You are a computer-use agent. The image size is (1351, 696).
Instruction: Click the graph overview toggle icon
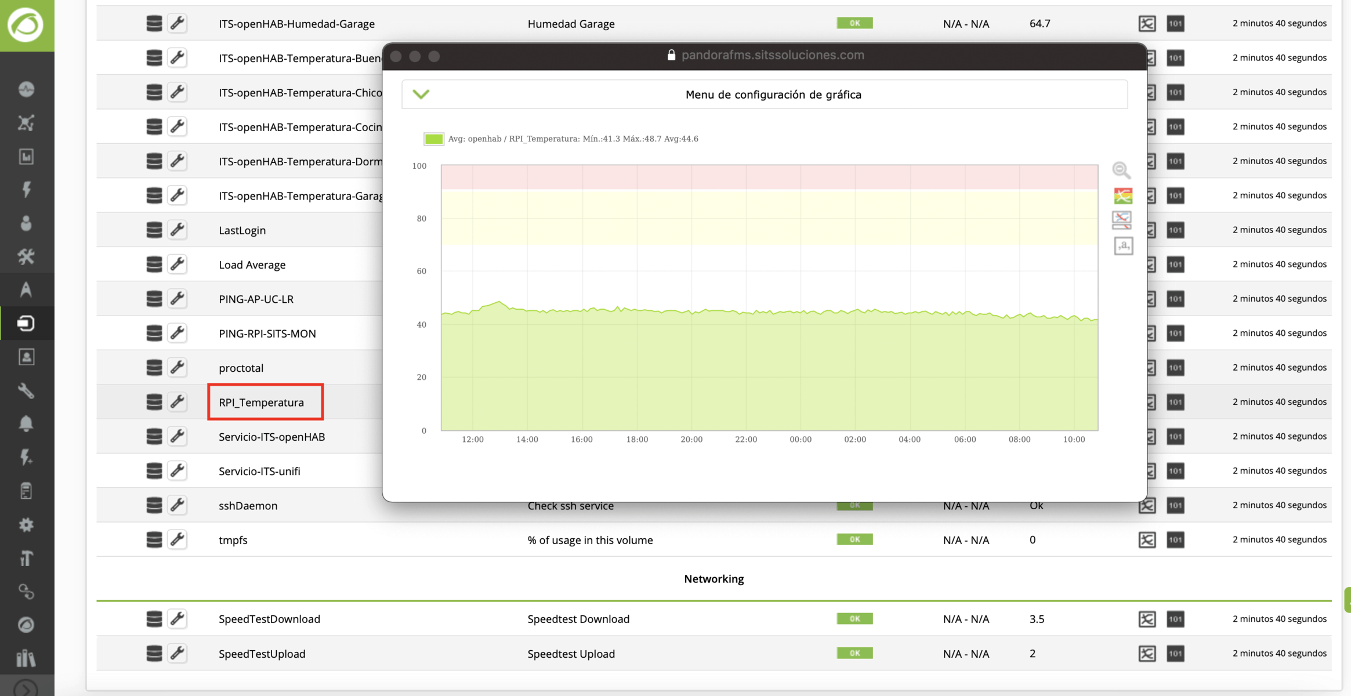tap(1122, 220)
